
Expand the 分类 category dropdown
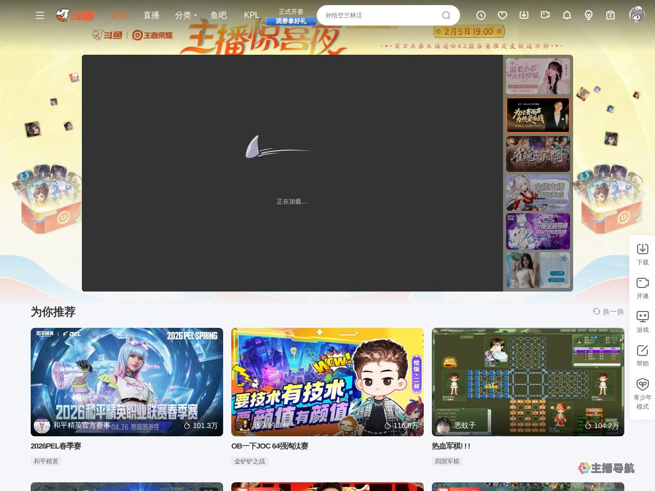185,15
